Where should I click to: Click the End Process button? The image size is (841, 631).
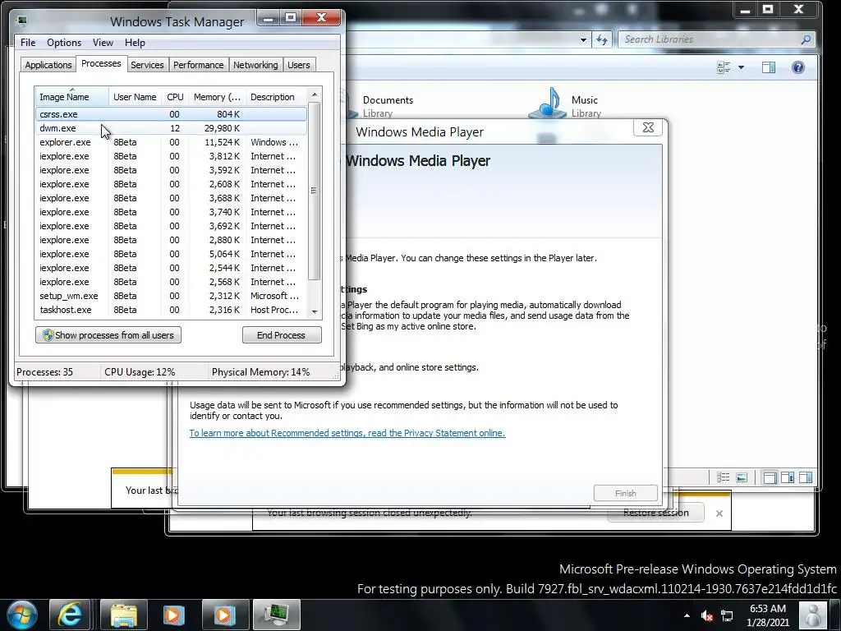click(282, 335)
